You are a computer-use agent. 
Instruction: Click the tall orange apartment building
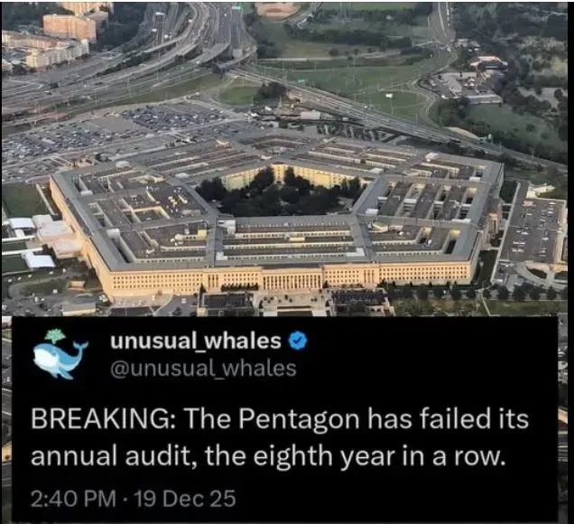tap(69, 26)
